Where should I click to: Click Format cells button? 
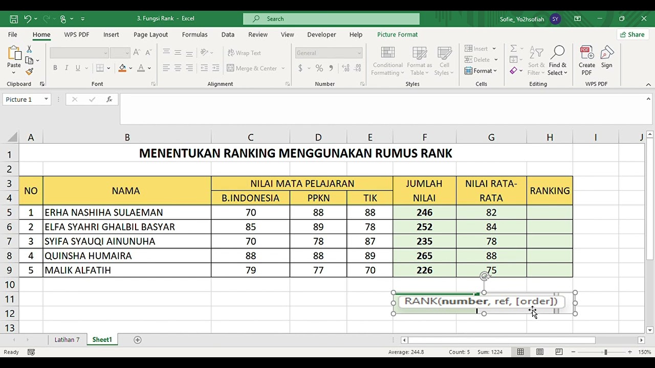(481, 71)
